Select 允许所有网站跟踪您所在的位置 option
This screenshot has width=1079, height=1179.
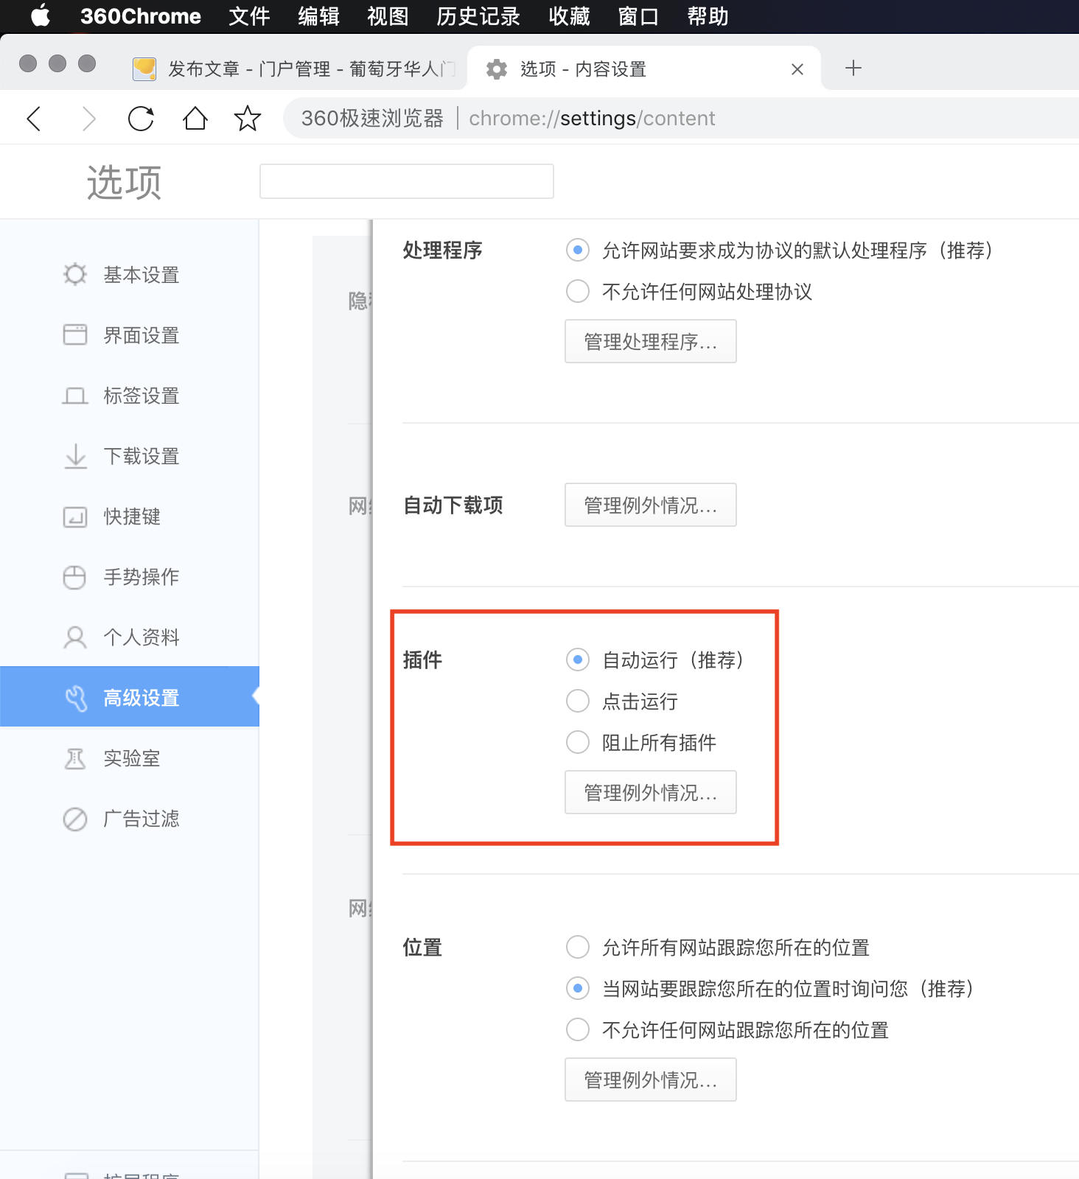pyautogui.click(x=578, y=947)
